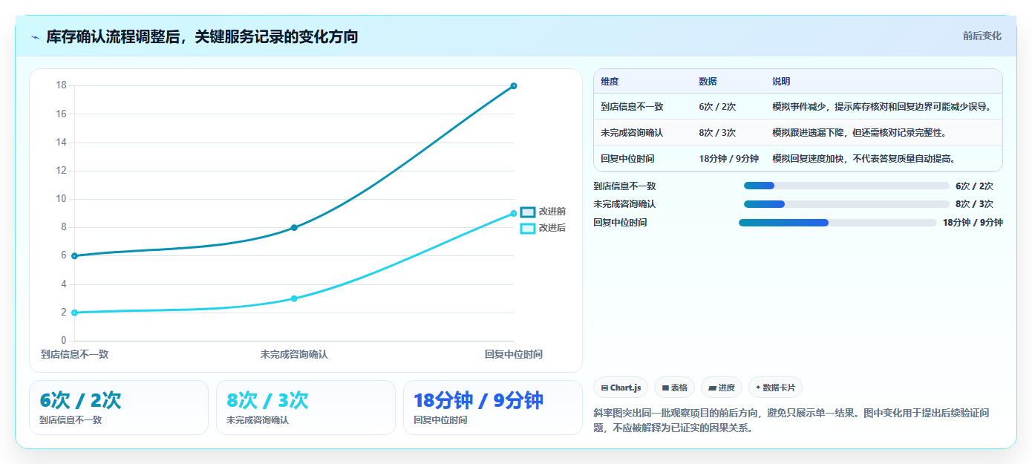Click the y-axis tick label 18
1032x464 pixels.
[x=61, y=85]
